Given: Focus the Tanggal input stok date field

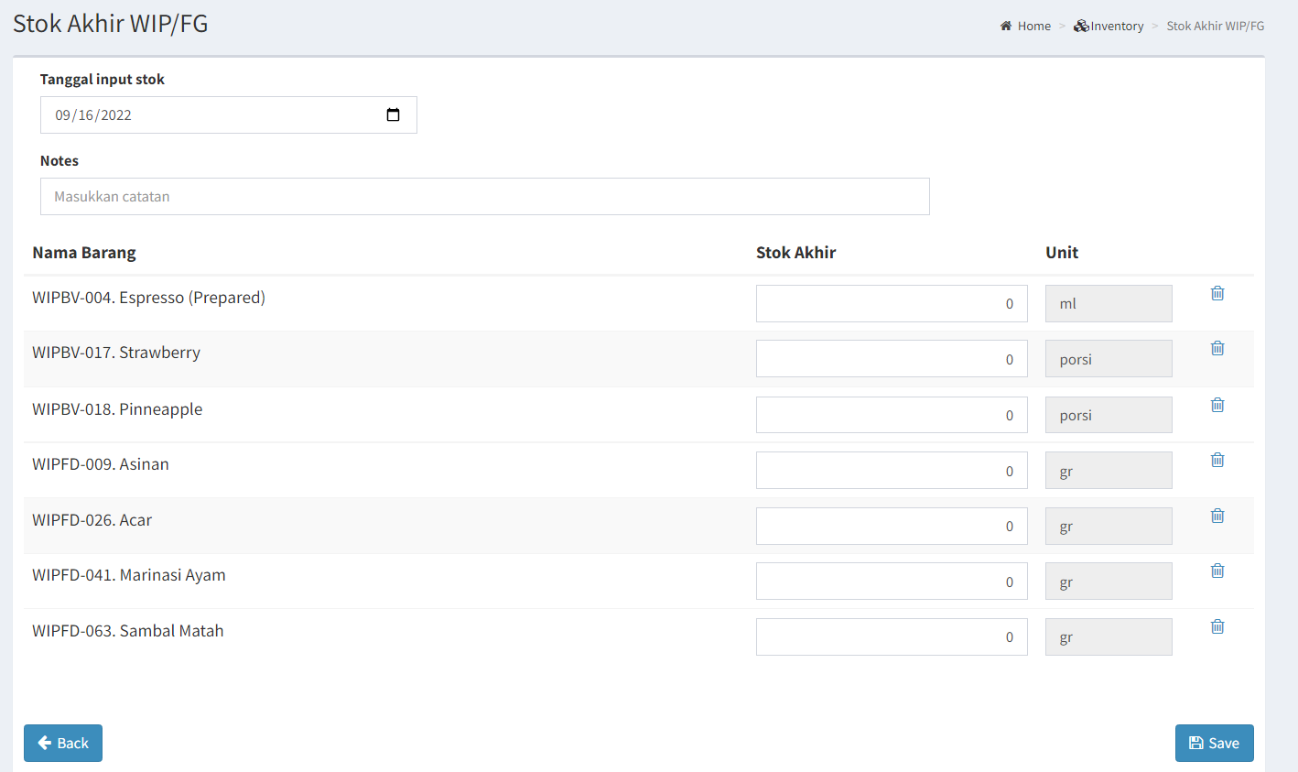Looking at the screenshot, I should tap(229, 114).
